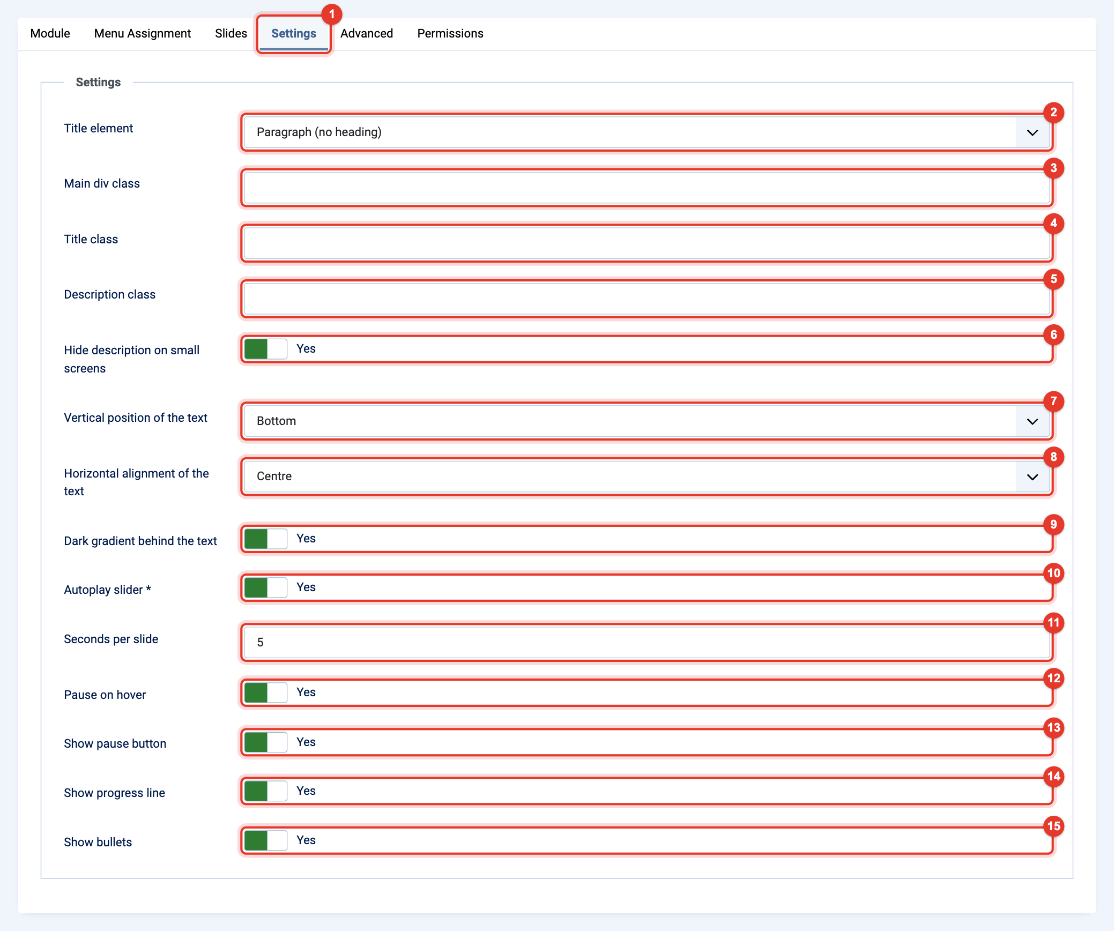
Task: Click the Autoplay slider * label
Action: pyautogui.click(x=107, y=590)
